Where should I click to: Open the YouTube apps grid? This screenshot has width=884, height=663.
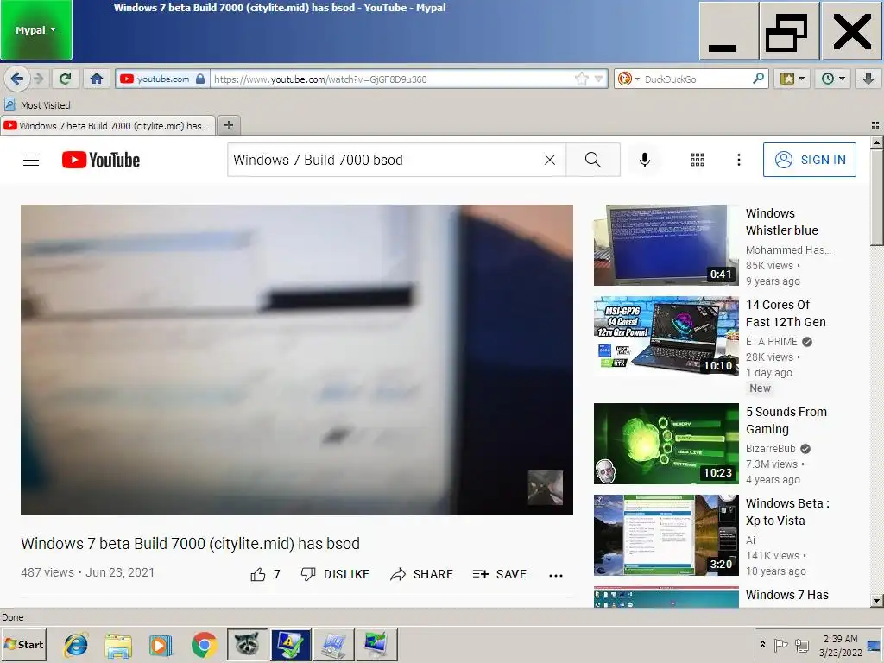(698, 160)
